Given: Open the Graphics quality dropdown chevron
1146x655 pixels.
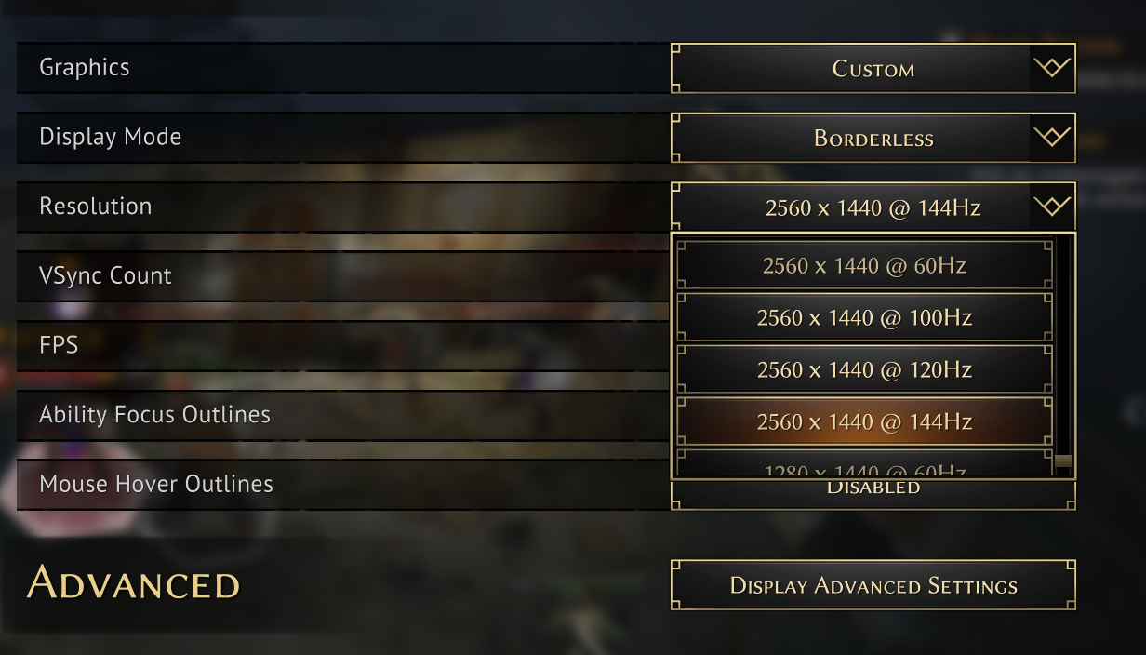Looking at the screenshot, I should click(x=1052, y=67).
